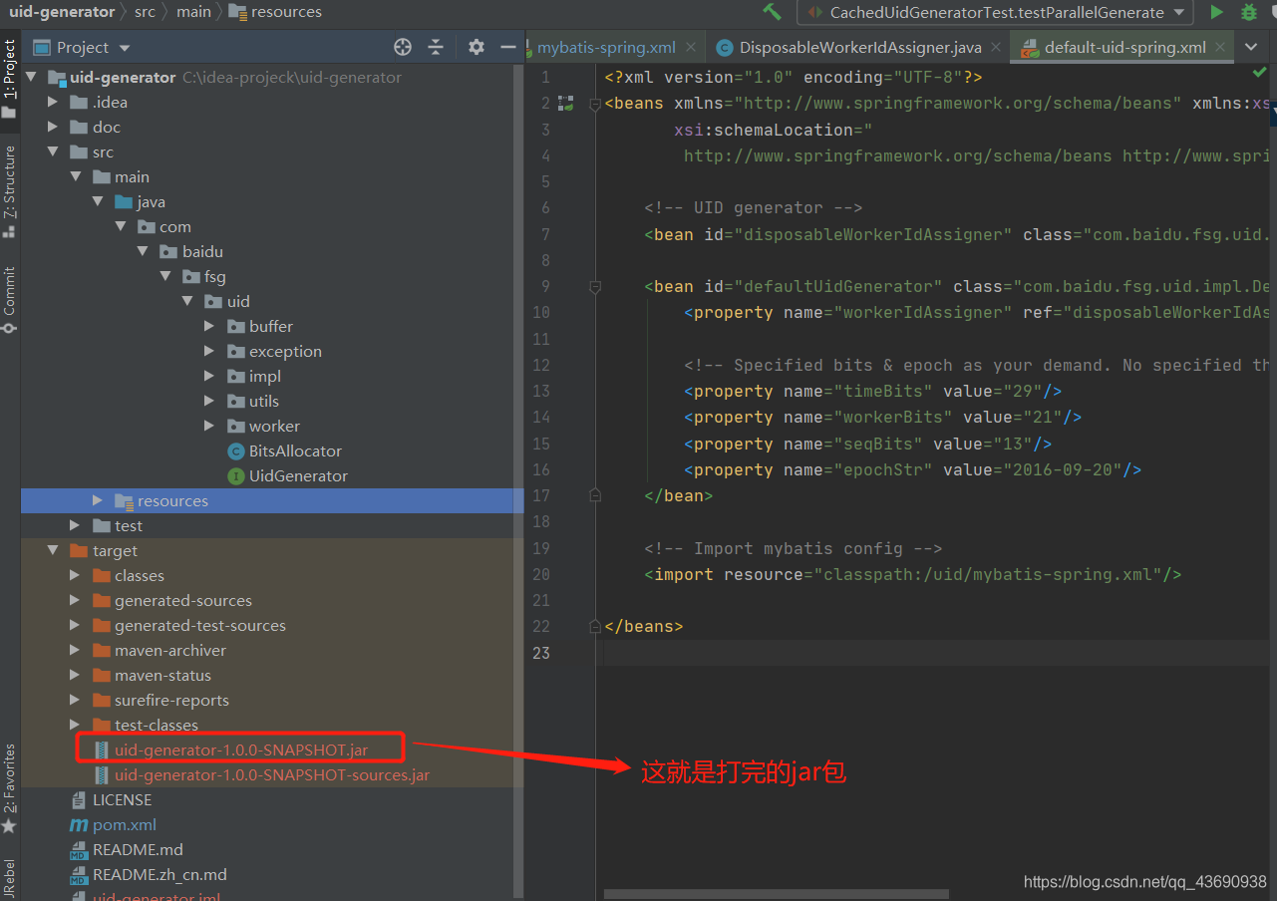
Task: Select the uid-generator-1.0.0-SNAPSHOT-sources.jar file
Action: click(261, 774)
